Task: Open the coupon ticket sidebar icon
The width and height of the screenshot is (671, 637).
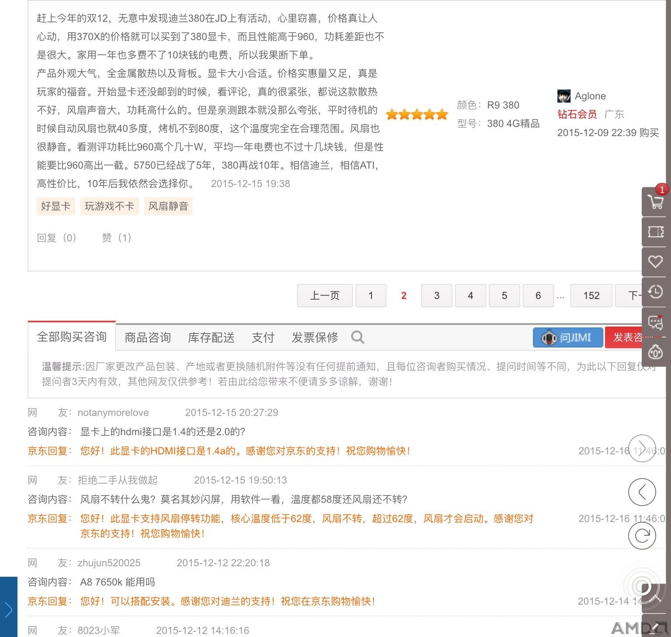Action: [x=656, y=231]
